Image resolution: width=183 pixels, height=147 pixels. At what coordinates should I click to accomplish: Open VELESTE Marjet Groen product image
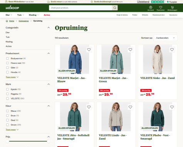pyautogui.click(x=116, y=59)
